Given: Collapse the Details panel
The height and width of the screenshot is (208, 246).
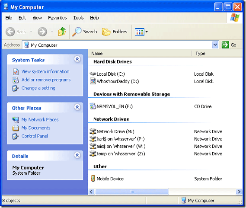Looking at the screenshot, I should 77,155.
